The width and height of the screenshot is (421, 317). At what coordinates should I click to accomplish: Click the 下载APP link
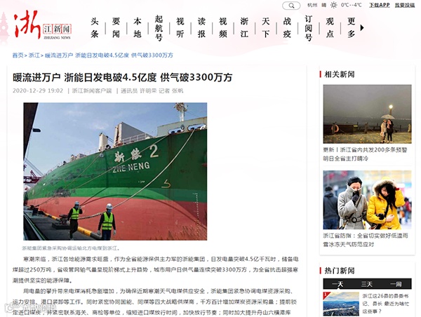coord(379,5)
